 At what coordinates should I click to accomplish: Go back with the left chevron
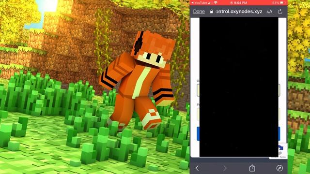coord(197,168)
